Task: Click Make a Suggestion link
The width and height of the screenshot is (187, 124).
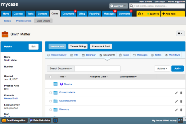Action: click(176, 2)
